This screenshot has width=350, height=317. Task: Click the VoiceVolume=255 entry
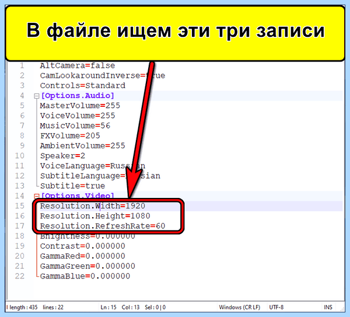(x=78, y=116)
